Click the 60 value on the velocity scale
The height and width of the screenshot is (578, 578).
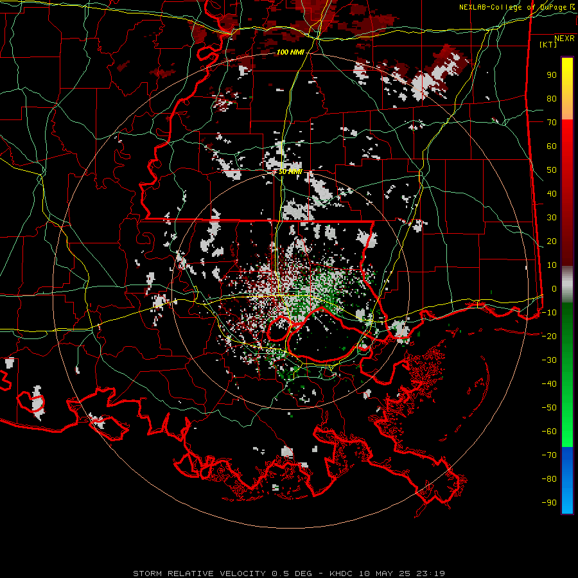(552, 146)
